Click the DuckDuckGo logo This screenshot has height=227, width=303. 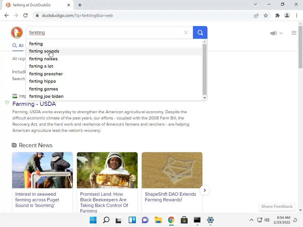coord(17,33)
